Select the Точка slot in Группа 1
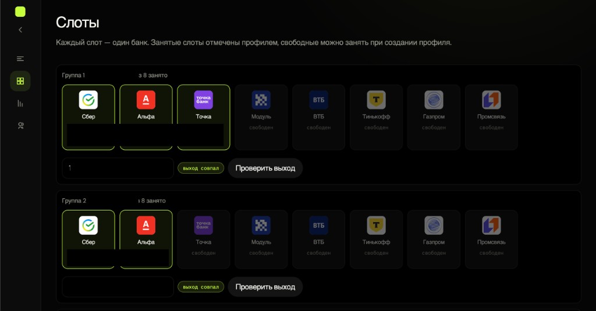The width and height of the screenshot is (596, 311). click(203, 117)
